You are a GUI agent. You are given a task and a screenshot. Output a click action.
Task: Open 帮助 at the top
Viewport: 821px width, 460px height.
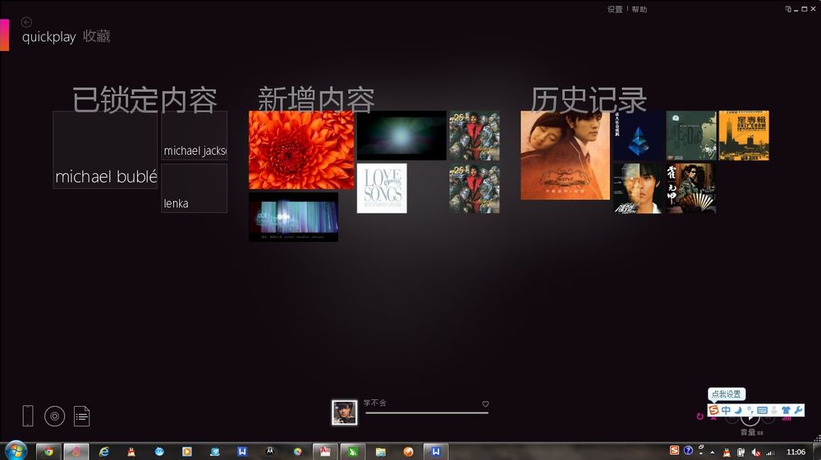click(x=640, y=9)
